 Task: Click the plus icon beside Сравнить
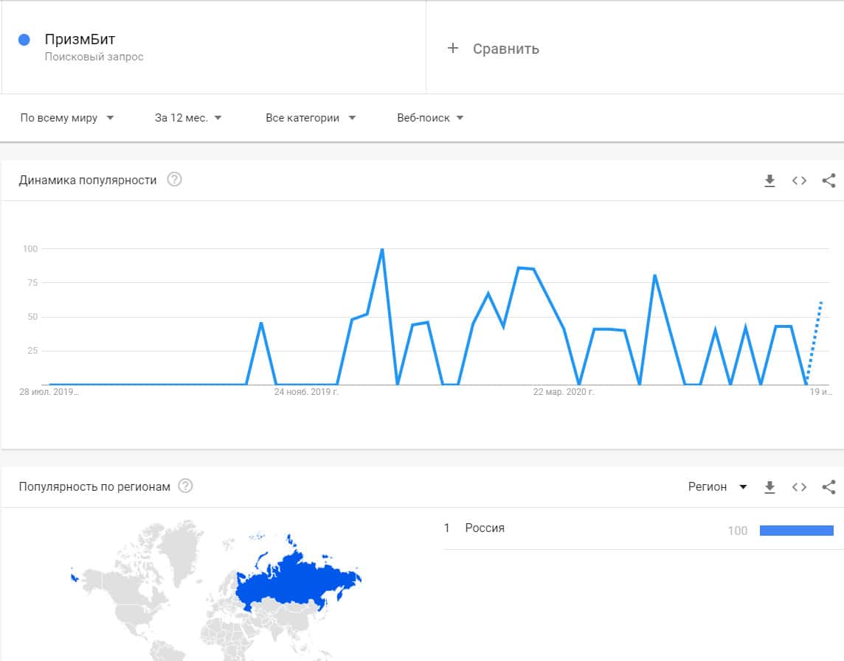click(x=453, y=49)
